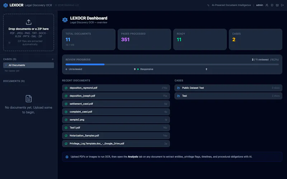This screenshot has height=179, width=287.
Task: Click status check icon for deposition_raymond.pdf
Action: [66, 88]
